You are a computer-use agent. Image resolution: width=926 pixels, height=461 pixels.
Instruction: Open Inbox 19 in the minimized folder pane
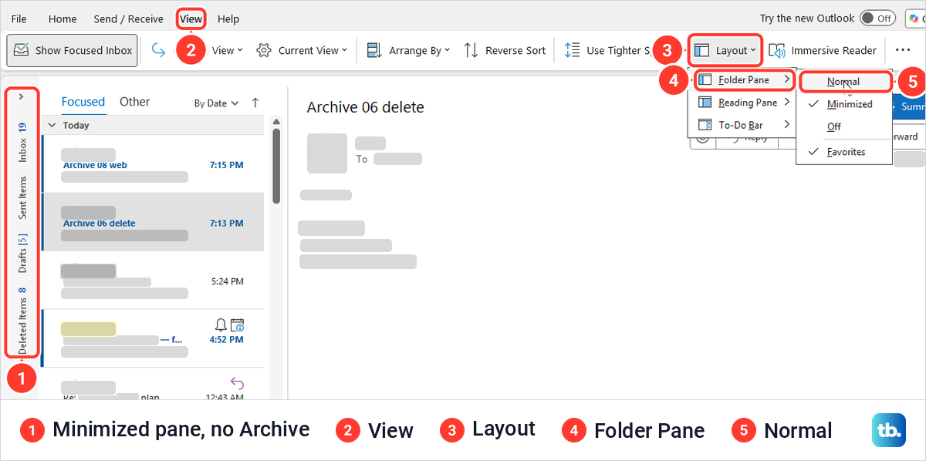coord(22,142)
